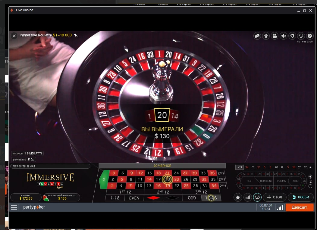
Task: Select the VOISINS racetrack bet
Action: coord(281,181)
